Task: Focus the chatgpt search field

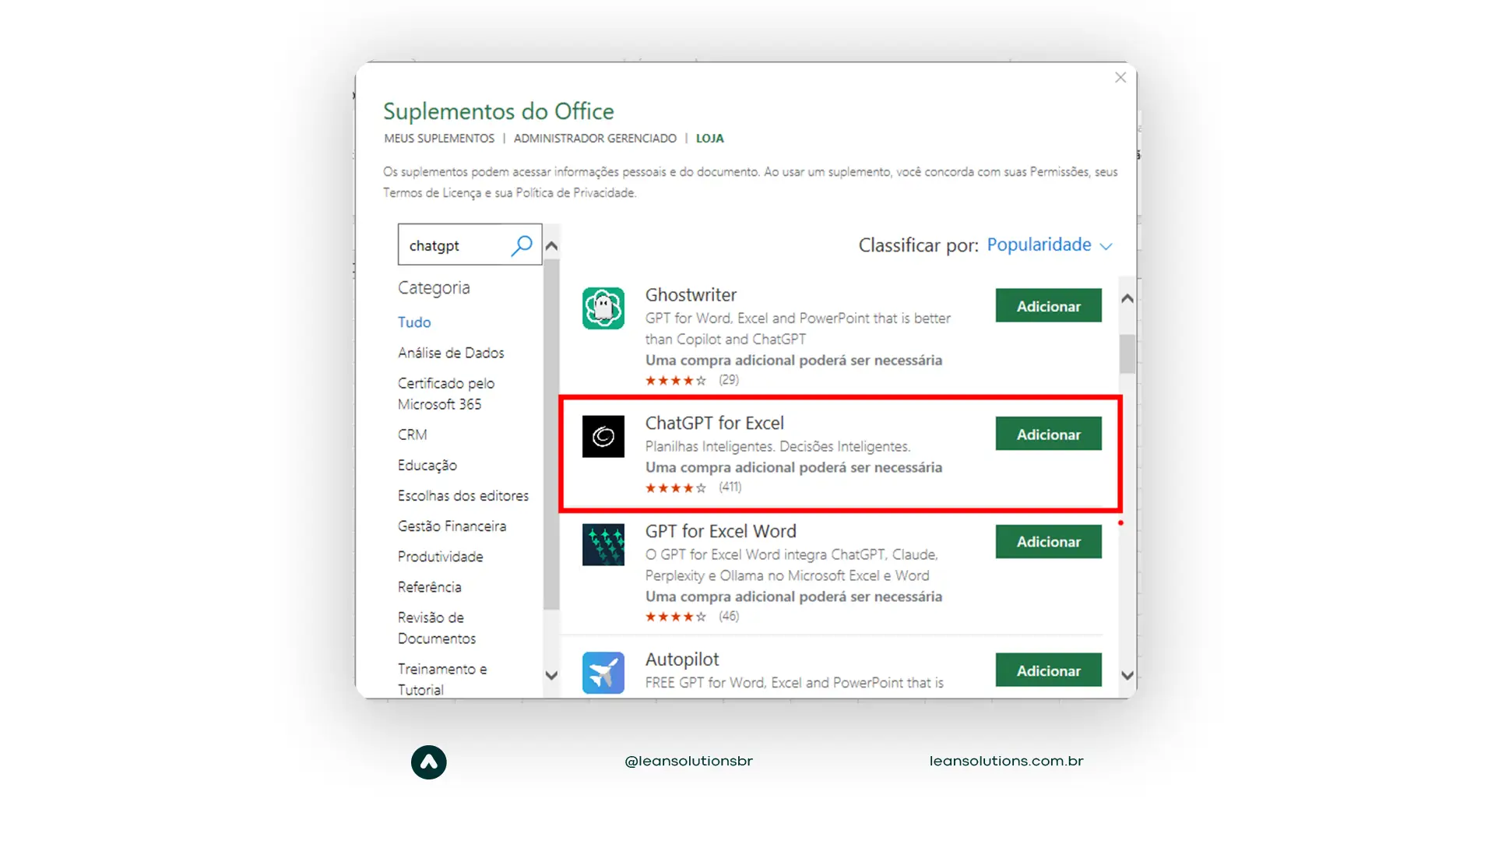Action: [x=452, y=245]
